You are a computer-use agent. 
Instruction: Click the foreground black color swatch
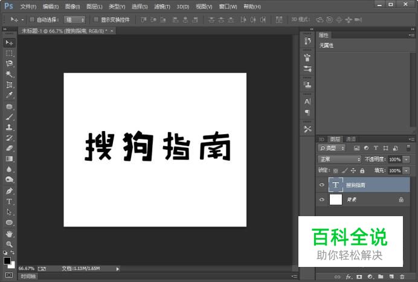(7, 261)
